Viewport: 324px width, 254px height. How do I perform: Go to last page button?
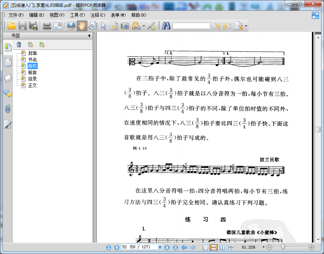point(175,248)
